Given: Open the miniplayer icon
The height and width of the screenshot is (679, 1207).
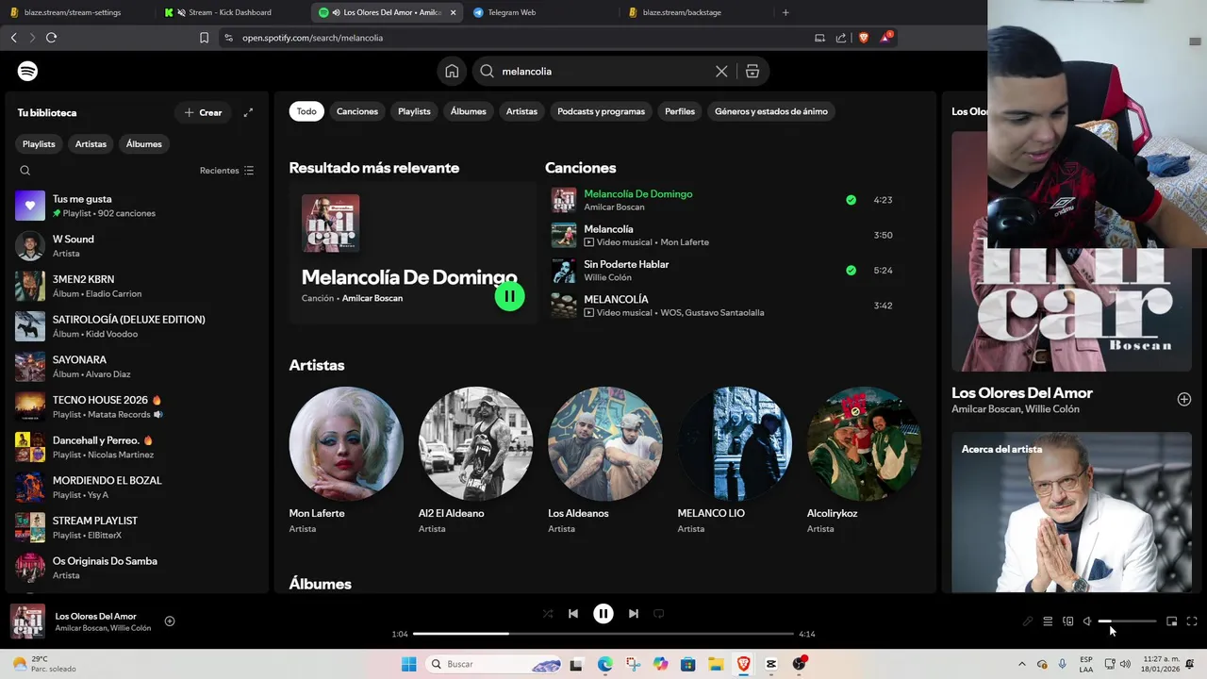Looking at the screenshot, I should [1172, 621].
